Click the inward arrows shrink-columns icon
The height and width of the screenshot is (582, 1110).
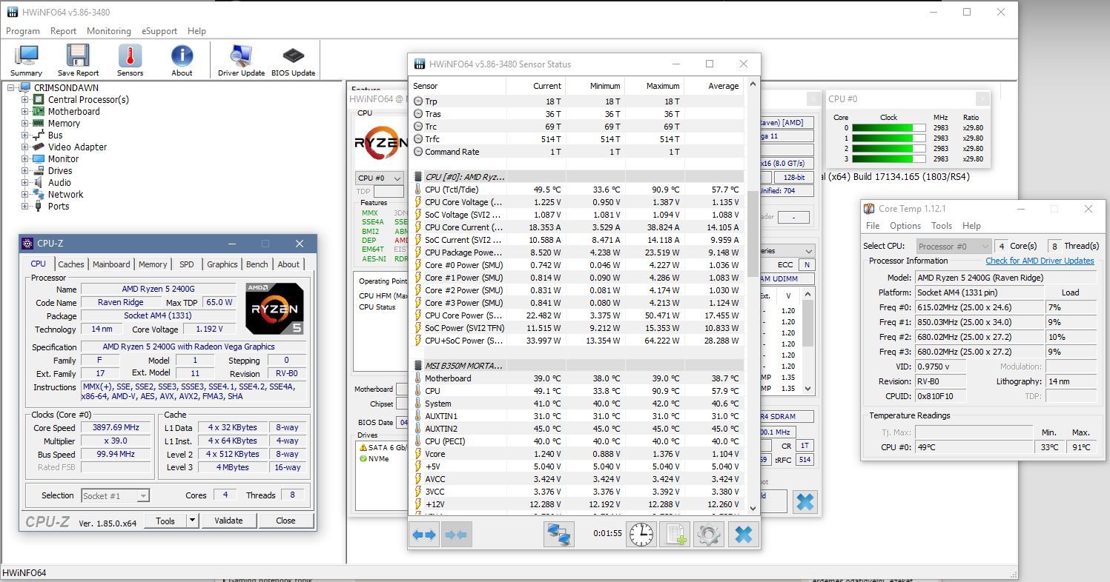[457, 535]
